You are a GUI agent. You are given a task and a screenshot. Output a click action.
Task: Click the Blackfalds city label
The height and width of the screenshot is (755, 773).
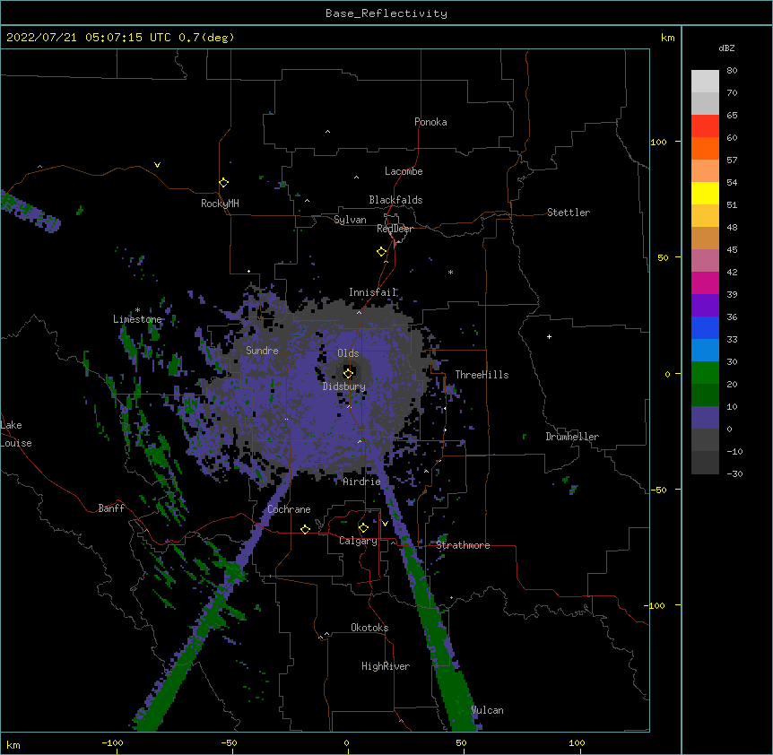coord(395,200)
